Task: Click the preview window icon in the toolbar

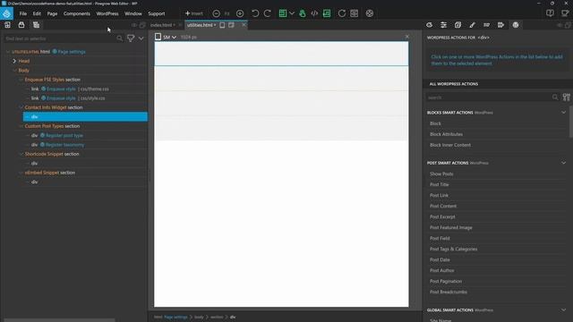Action: click(x=355, y=13)
